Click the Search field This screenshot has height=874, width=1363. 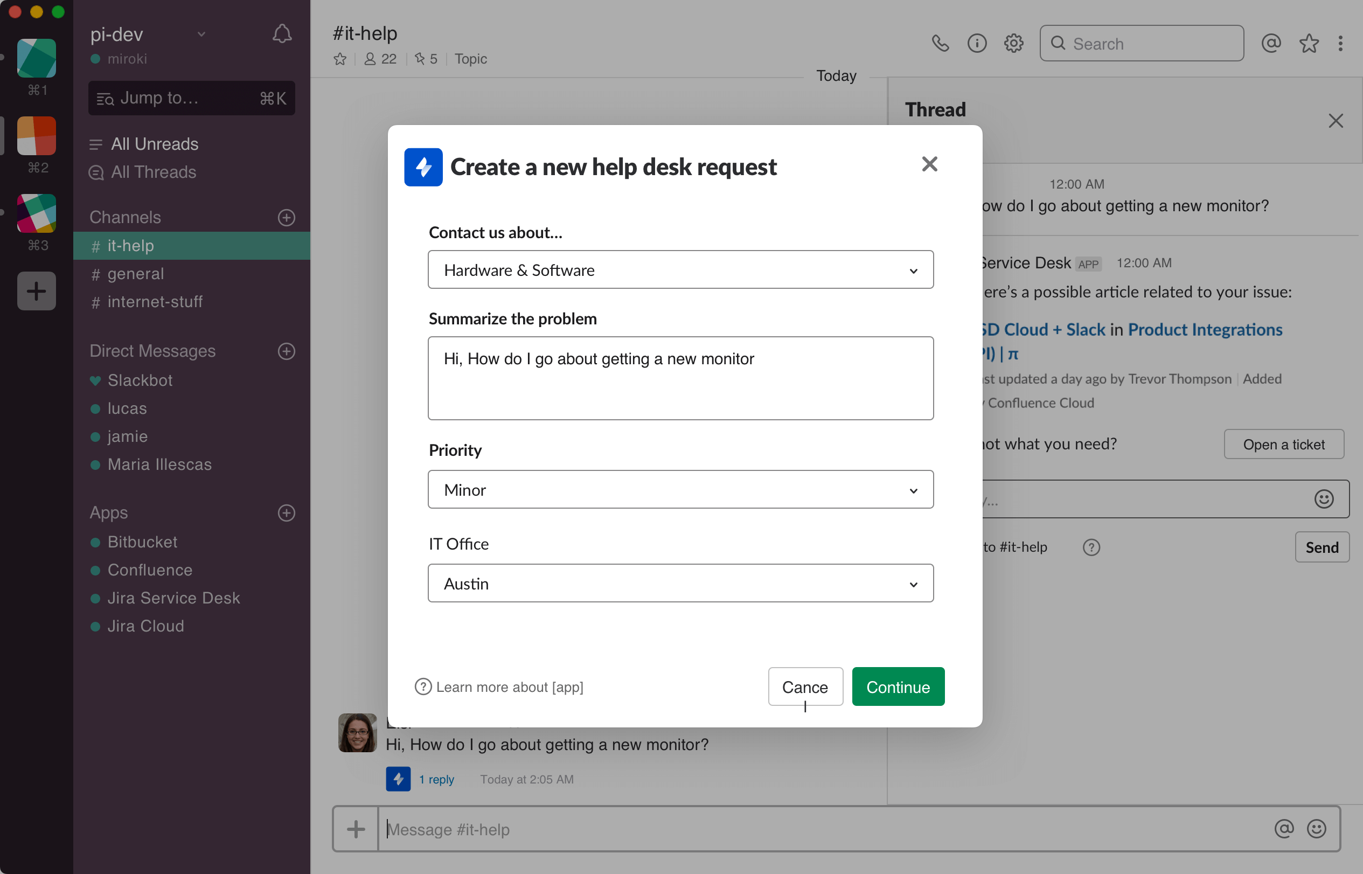[x=1141, y=43]
